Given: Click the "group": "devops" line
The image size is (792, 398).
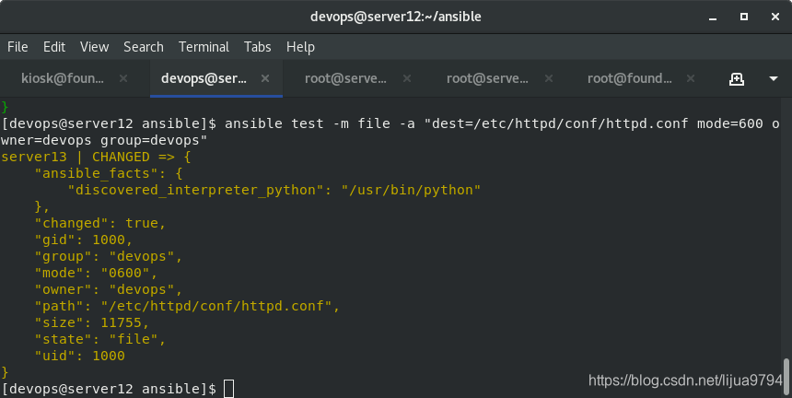Looking at the screenshot, I should 108,256.
